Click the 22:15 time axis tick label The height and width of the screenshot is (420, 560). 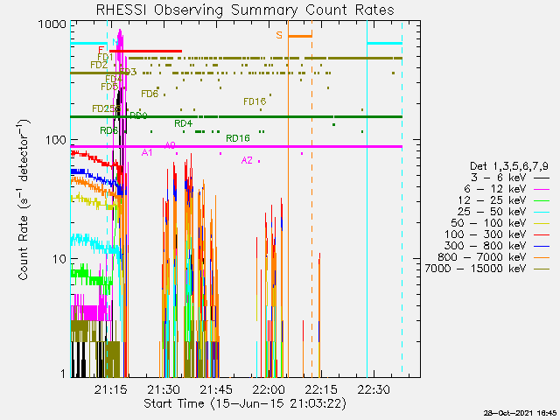coord(321,389)
